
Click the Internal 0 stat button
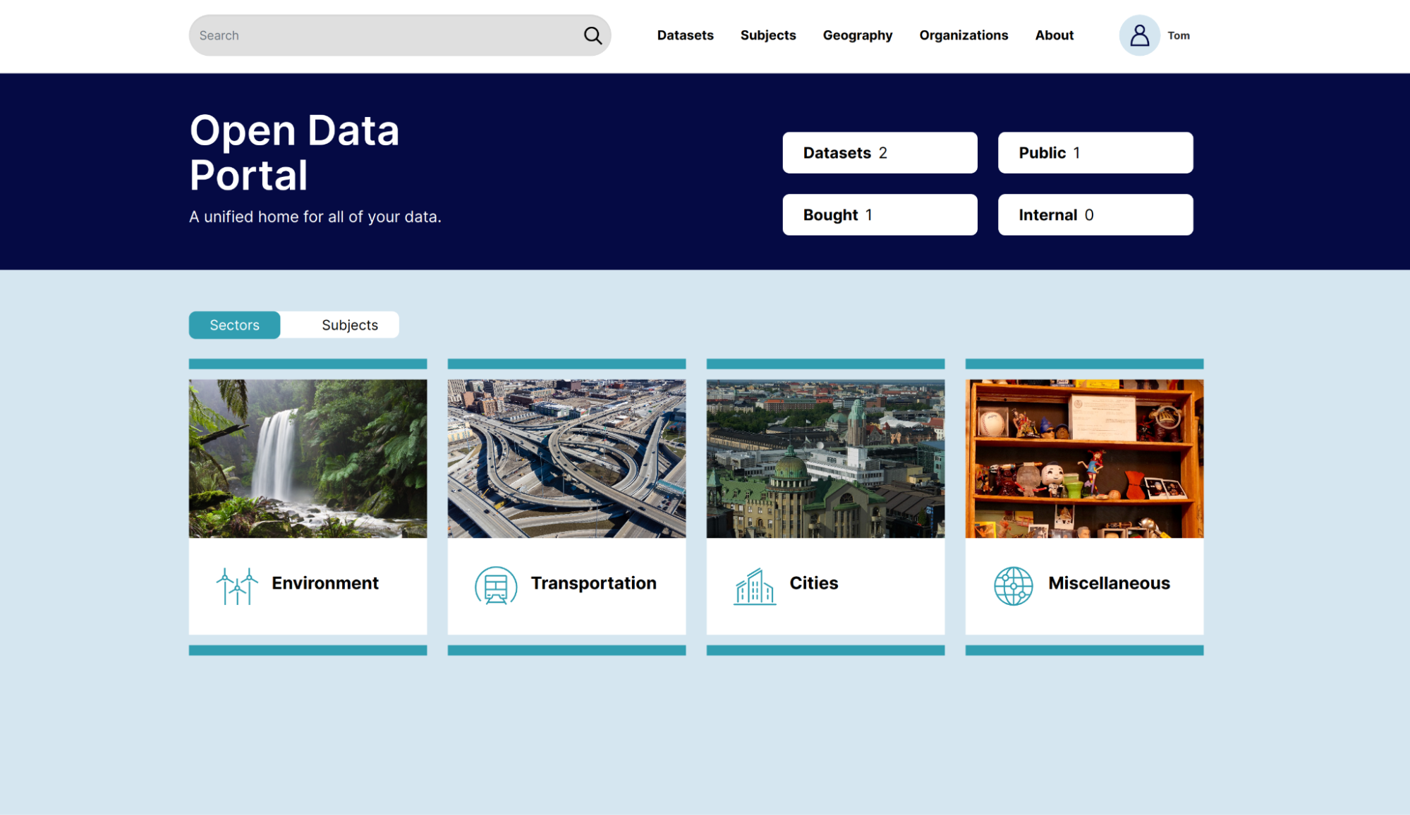pyautogui.click(x=1095, y=214)
